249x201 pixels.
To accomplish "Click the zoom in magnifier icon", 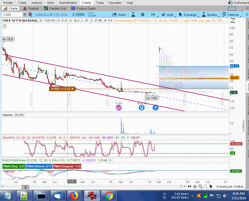I will click(x=200, y=187).
